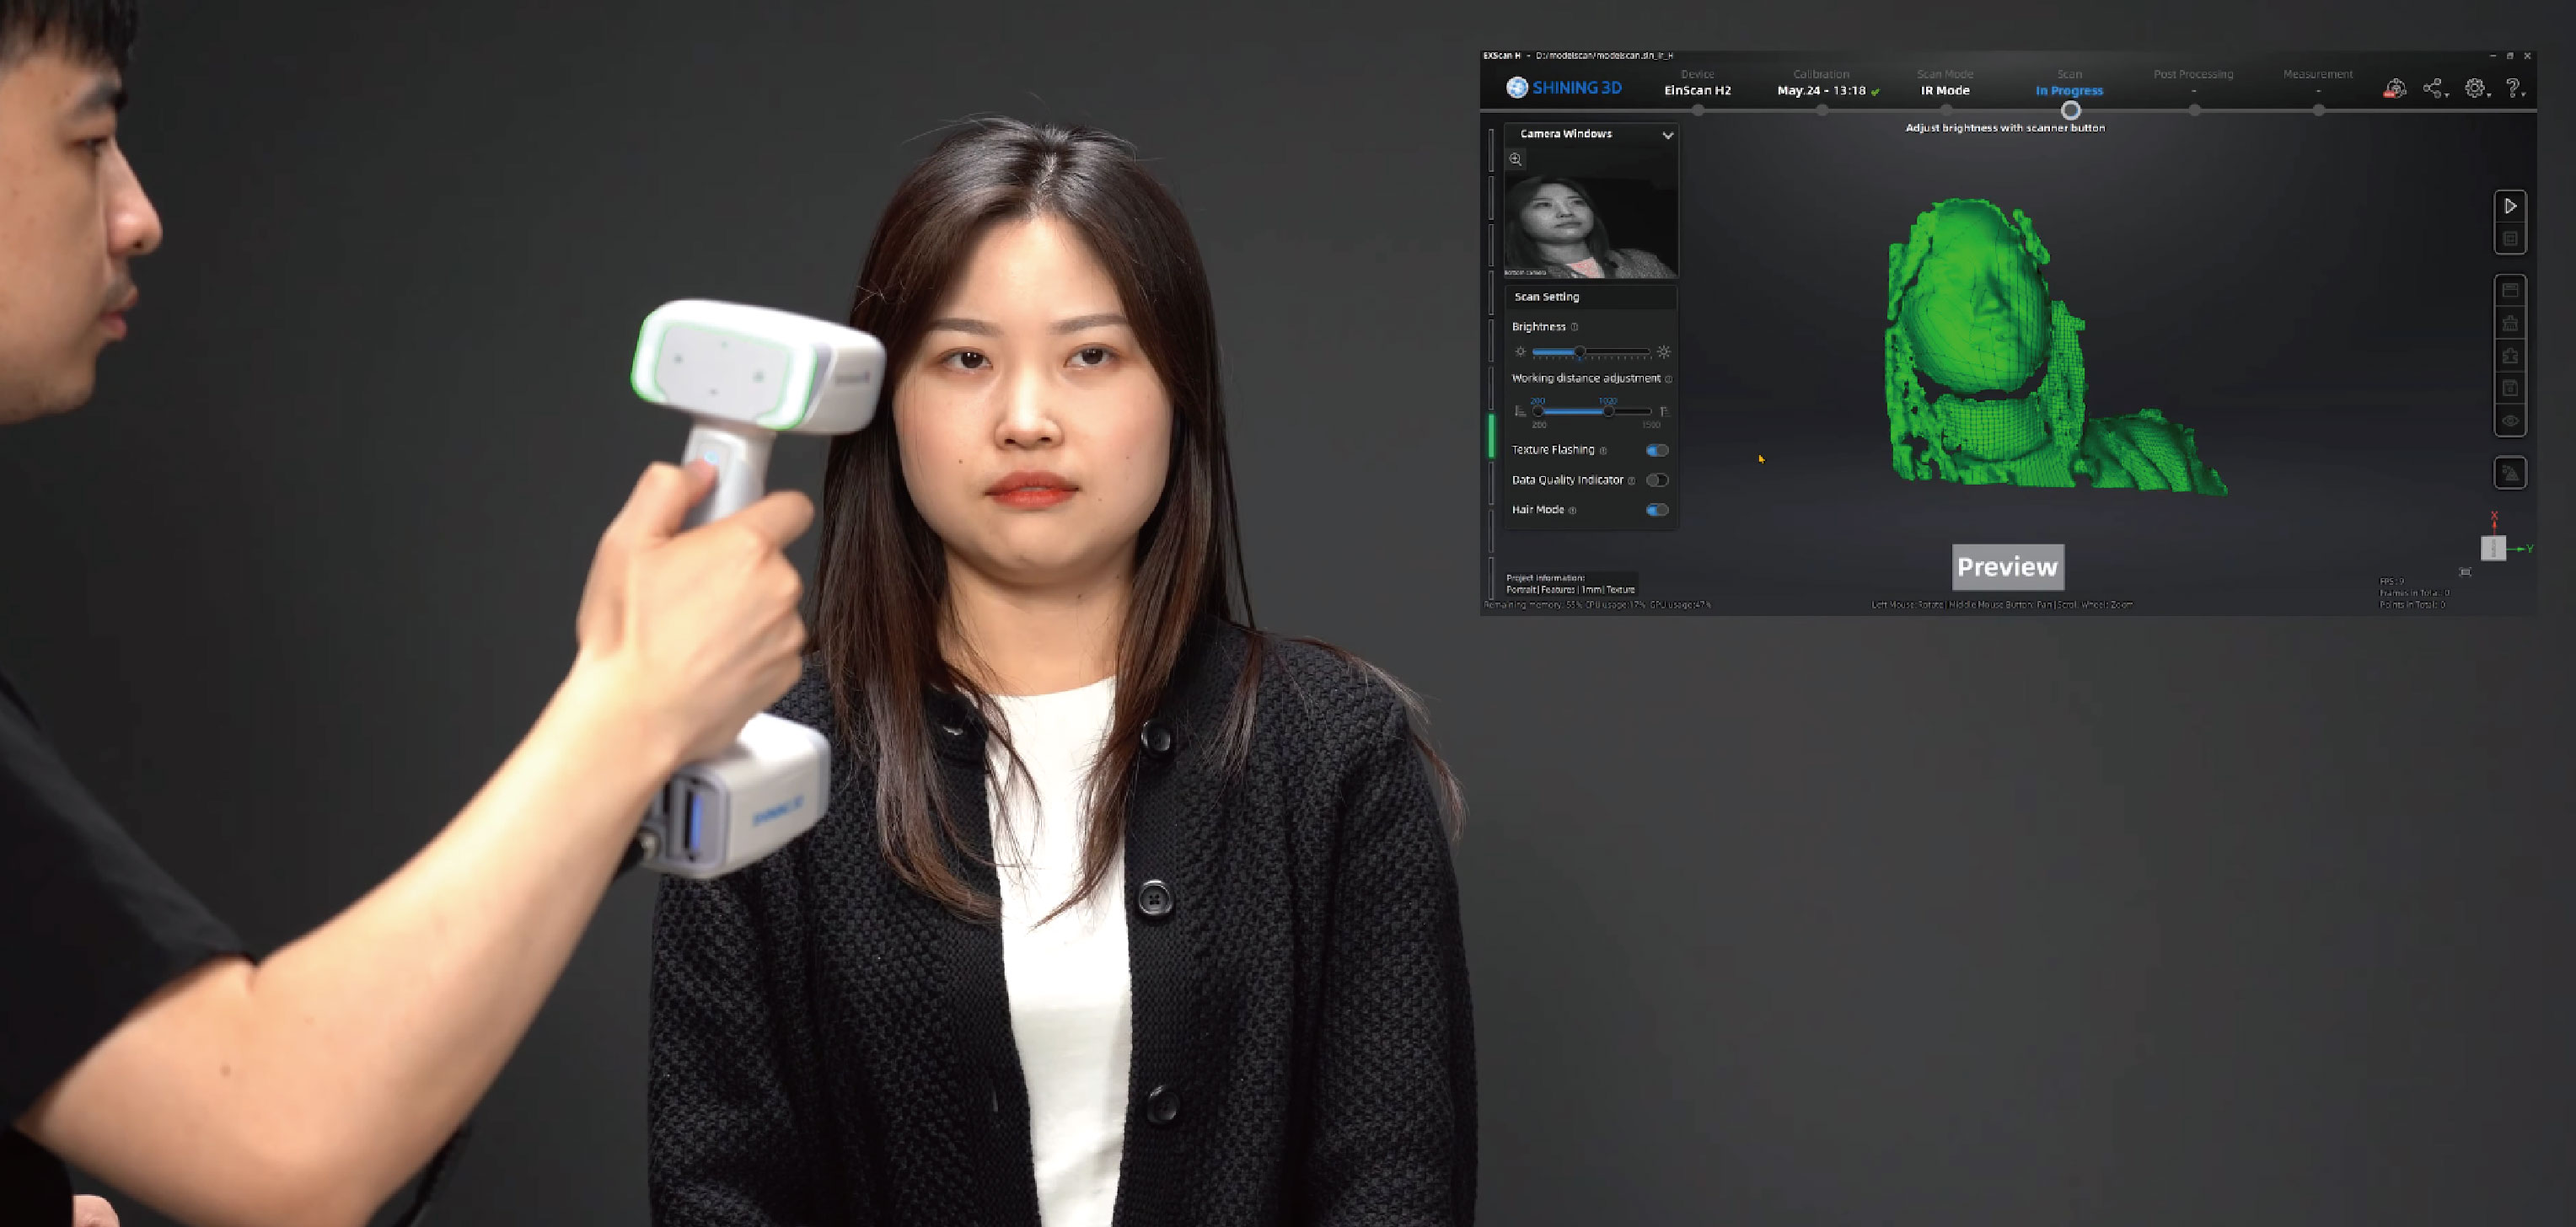Screen dimensions: 2576x1227
Task: Open the Device step EinScan H2
Action: pyautogui.click(x=1697, y=83)
